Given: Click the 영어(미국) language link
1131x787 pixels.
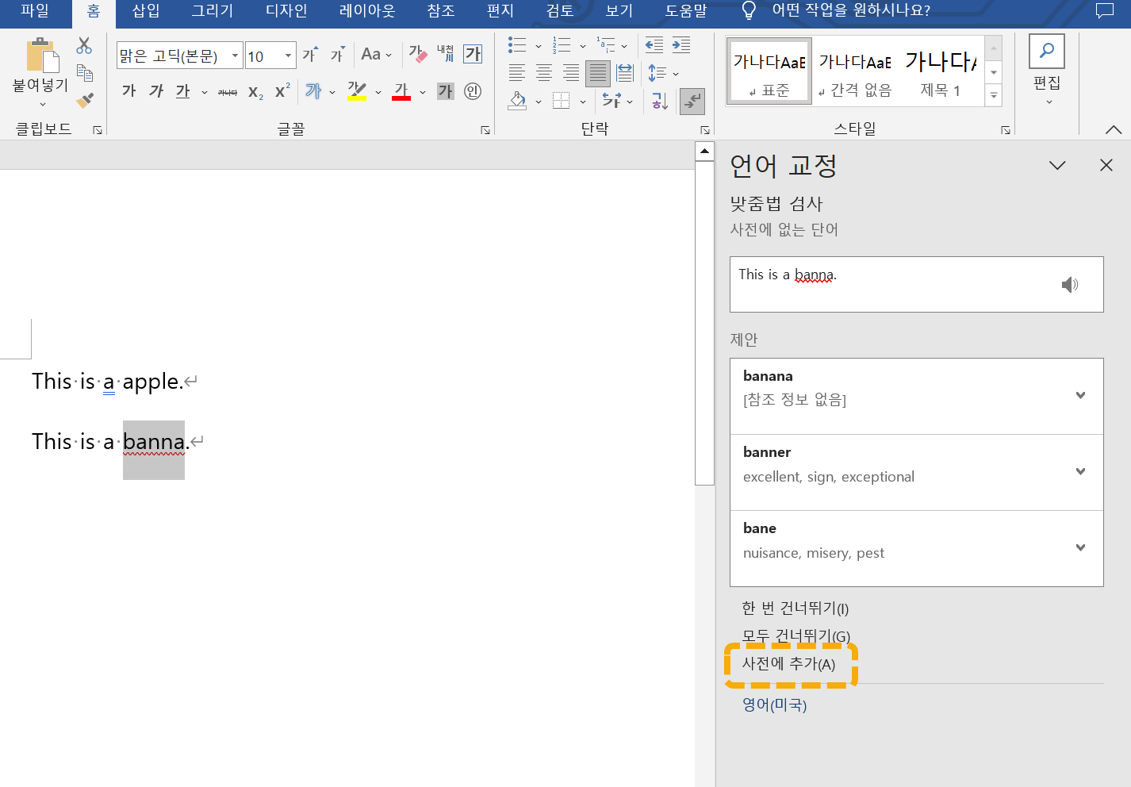Looking at the screenshot, I should [773, 704].
